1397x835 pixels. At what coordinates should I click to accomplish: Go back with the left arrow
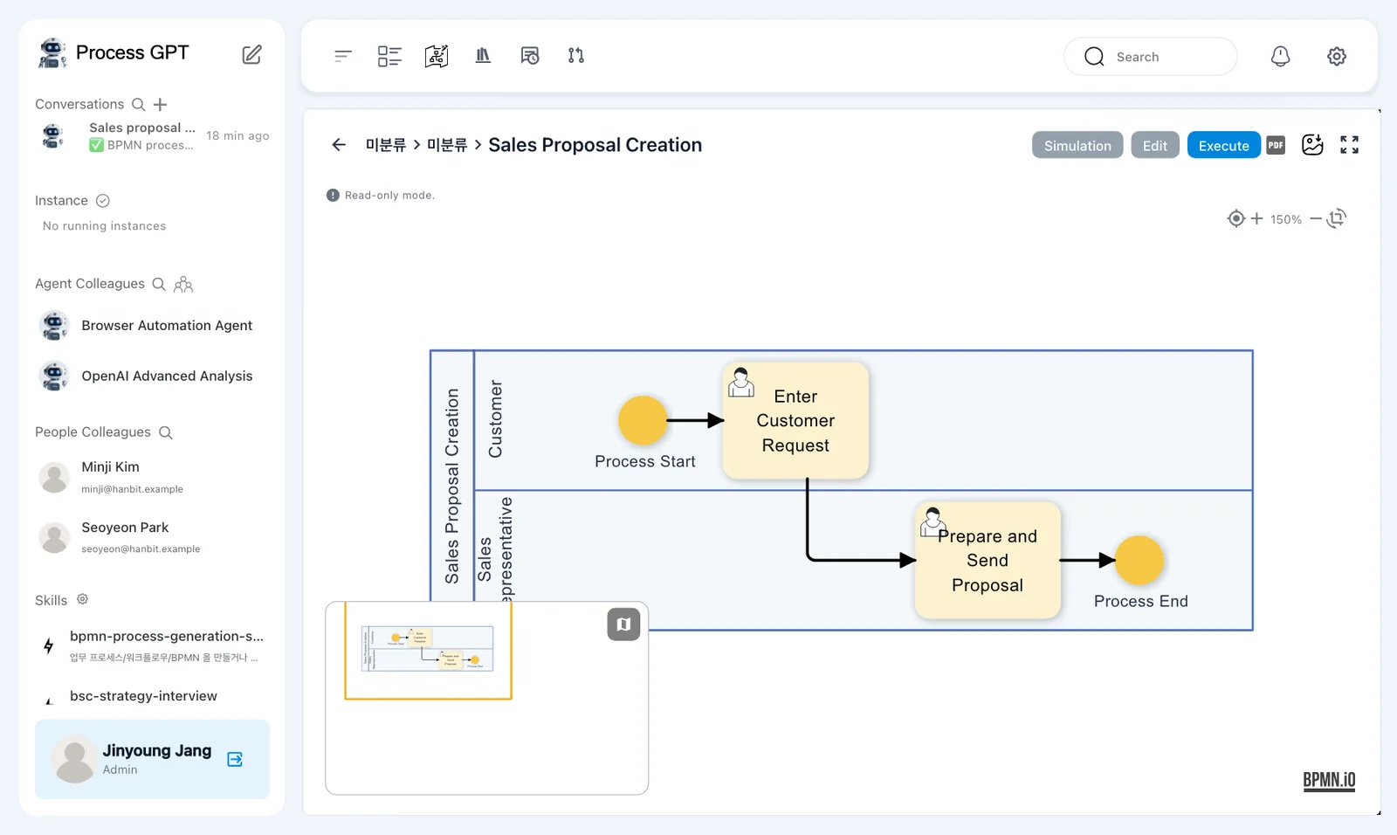tap(339, 145)
